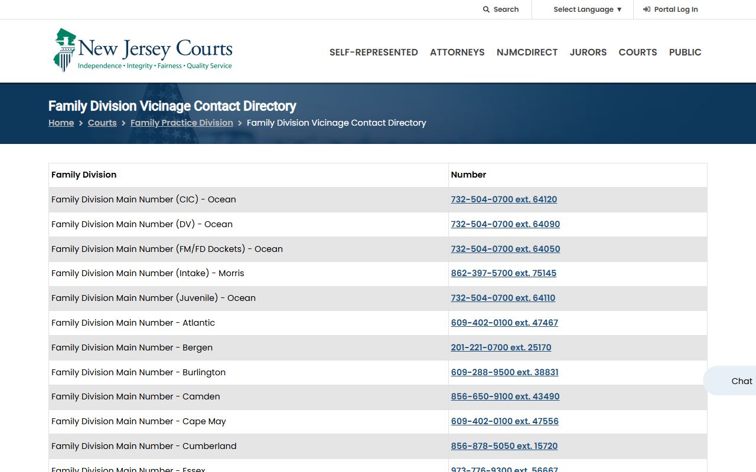
Task: Call Atlantic number ext. 47467
Action: point(504,323)
